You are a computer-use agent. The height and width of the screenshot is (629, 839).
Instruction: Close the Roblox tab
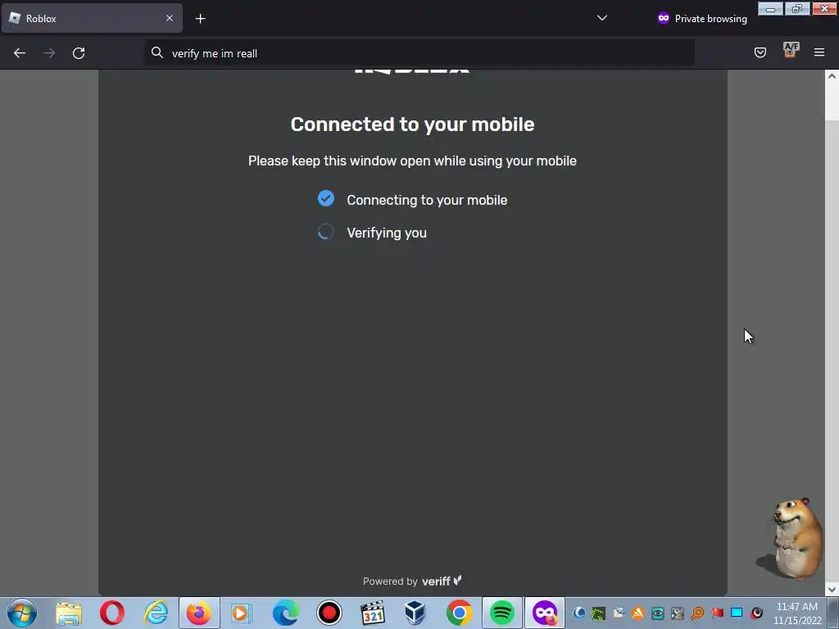coord(169,18)
